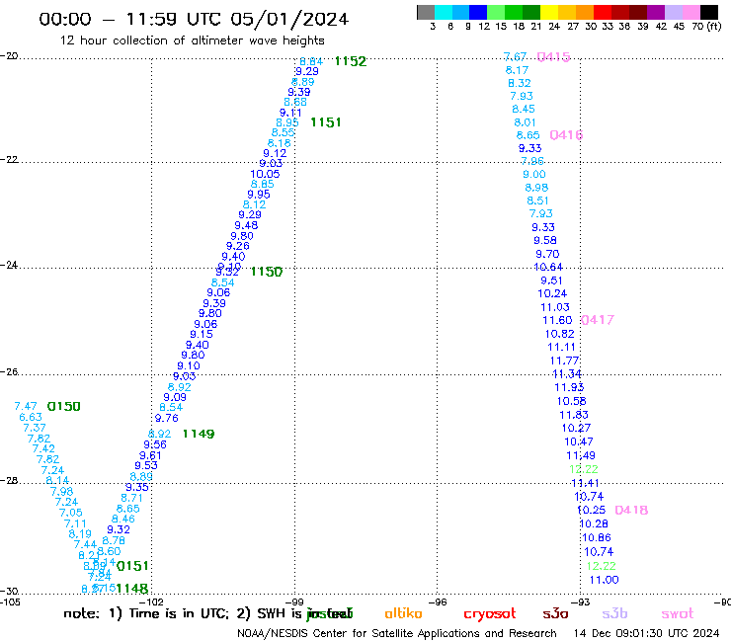
Task: Click the pink time label 0415
Action: pos(553,57)
